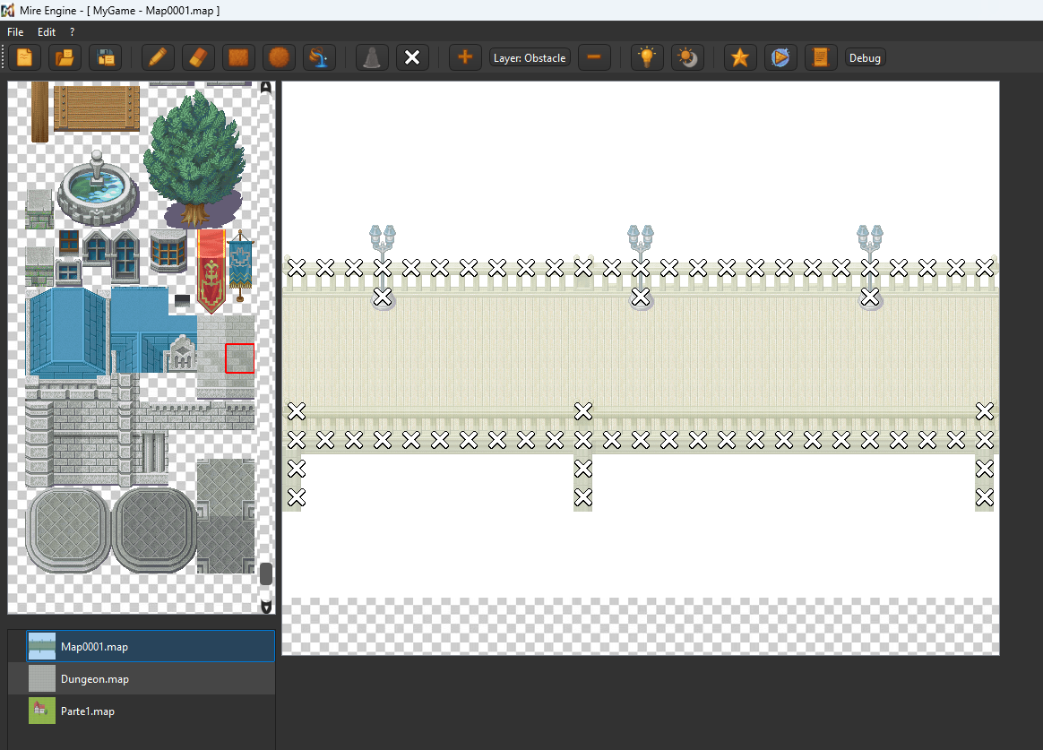The image size is (1043, 750).
Task: Click the middle street lamp on map
Action: 641,267
